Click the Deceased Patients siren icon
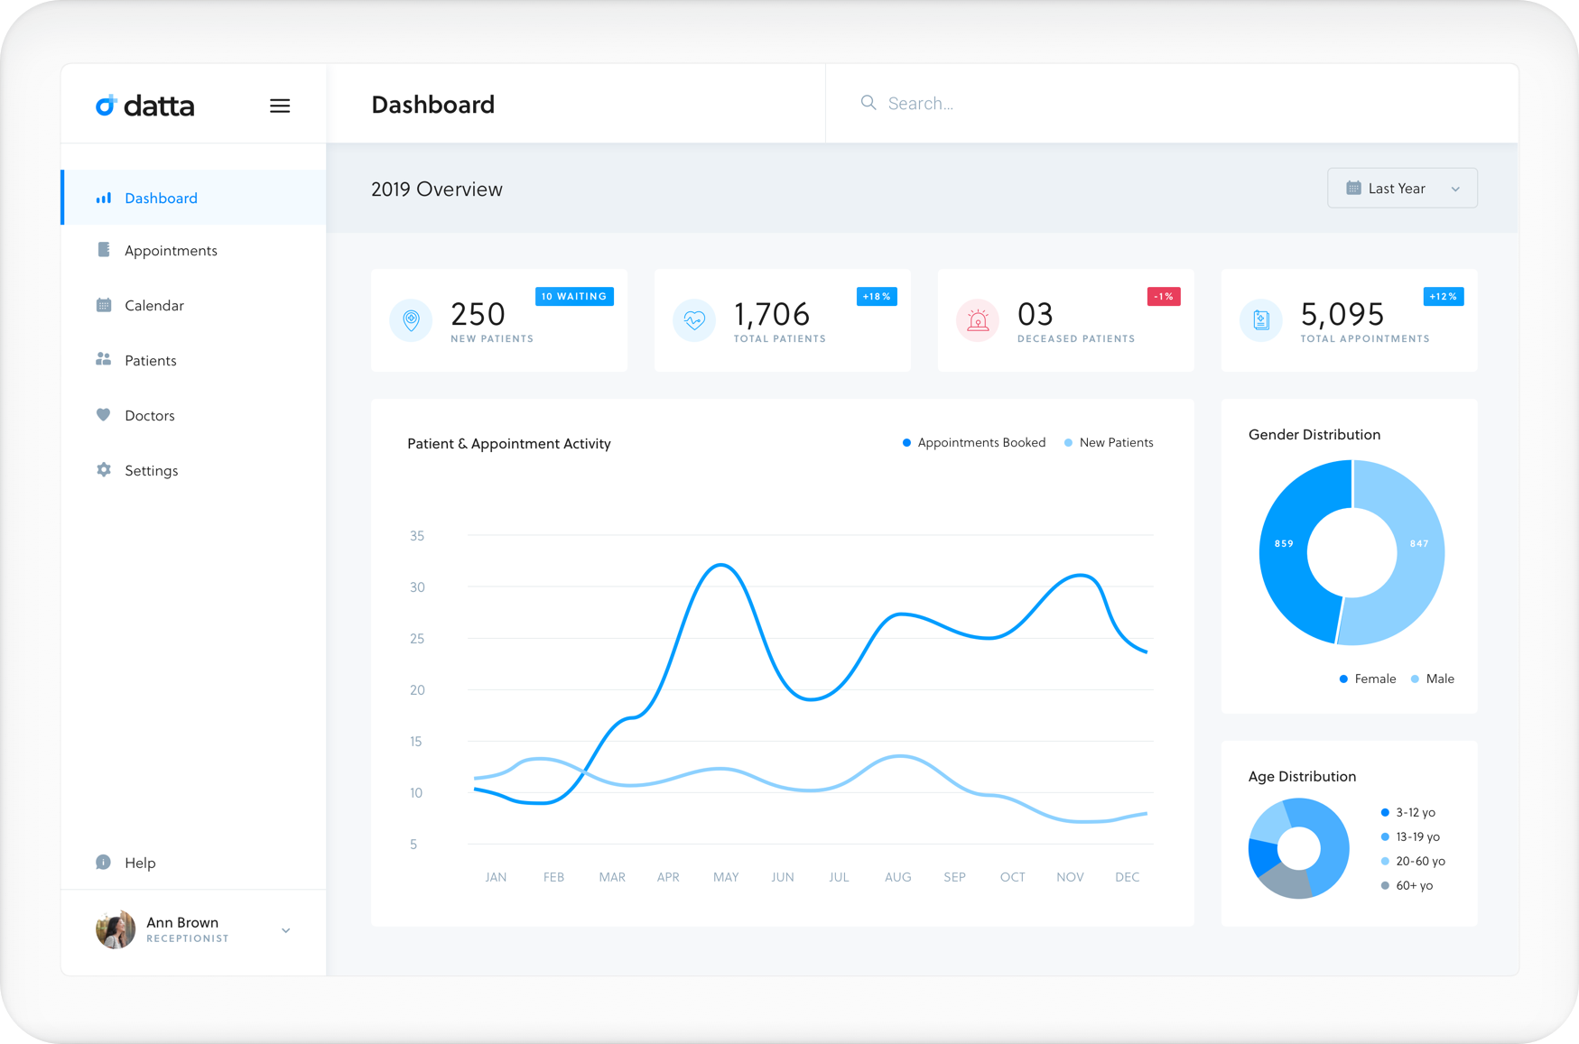 pos(978,320)
